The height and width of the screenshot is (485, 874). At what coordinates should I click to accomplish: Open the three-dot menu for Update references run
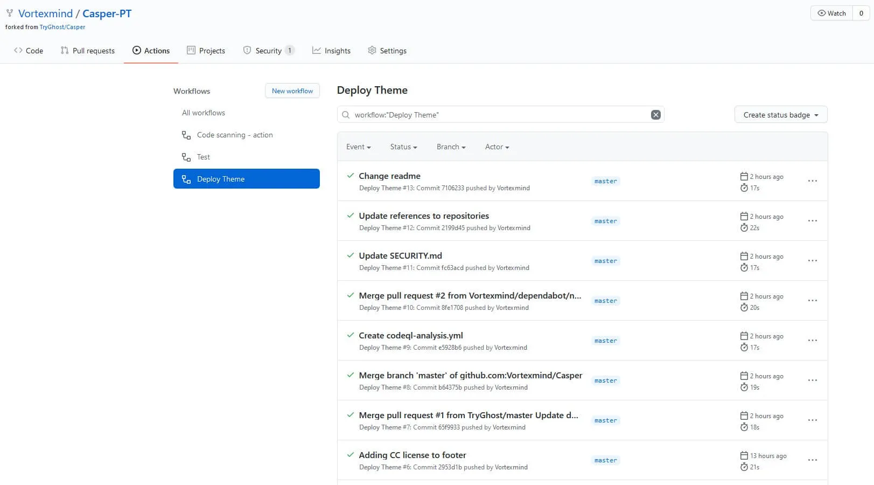(813, 221)
